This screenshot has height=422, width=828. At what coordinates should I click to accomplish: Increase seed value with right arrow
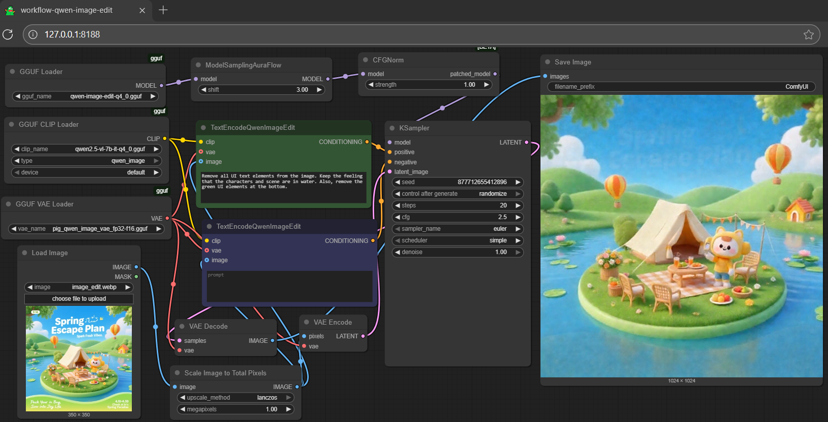[518, 182]
